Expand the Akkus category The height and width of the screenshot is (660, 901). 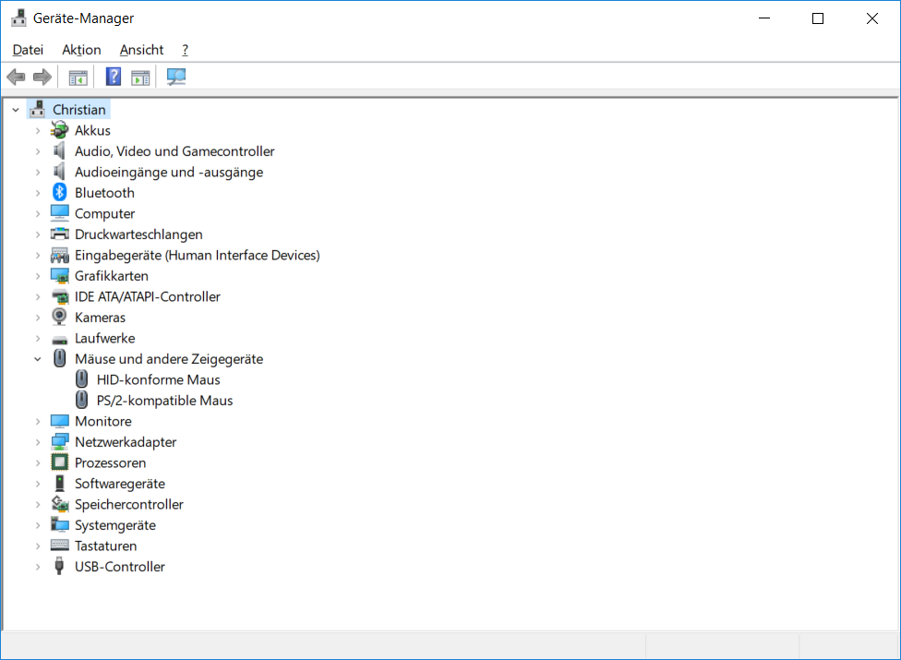(x=38, y=131)
